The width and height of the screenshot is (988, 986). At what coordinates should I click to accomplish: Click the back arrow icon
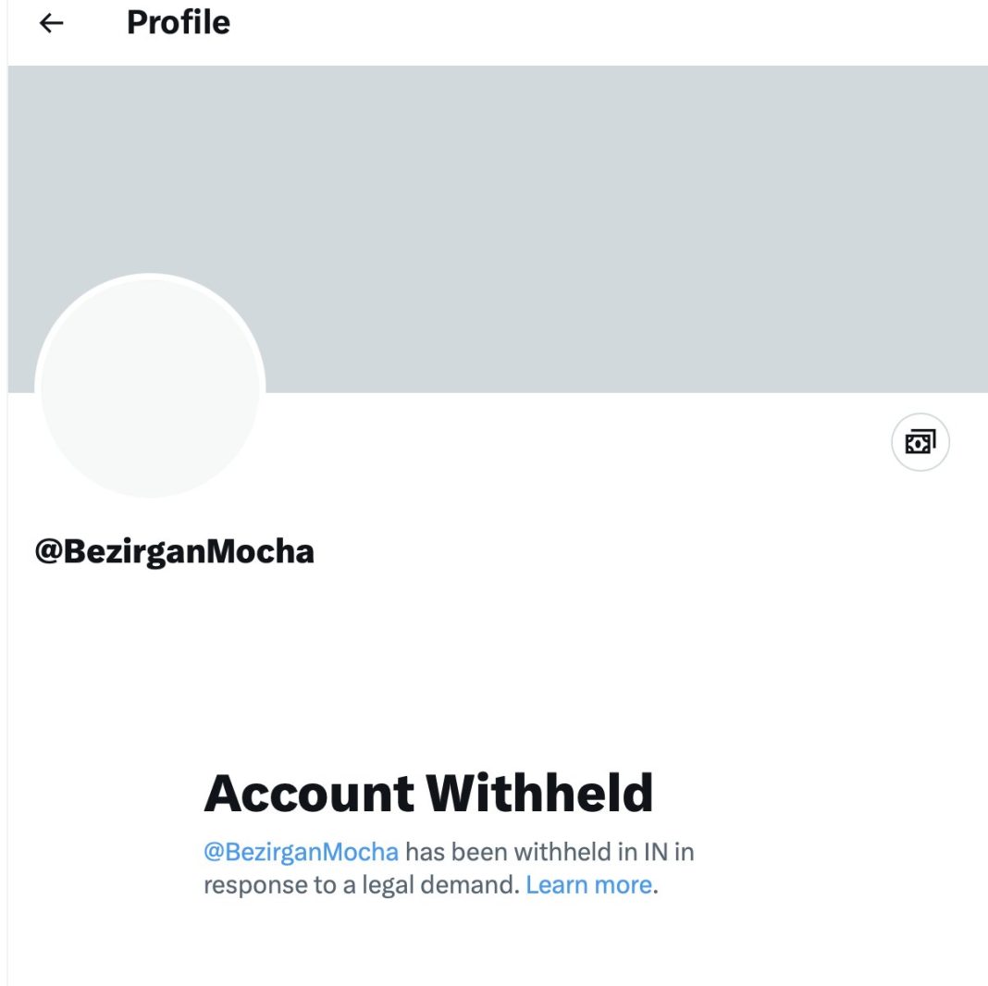[52, 23]
